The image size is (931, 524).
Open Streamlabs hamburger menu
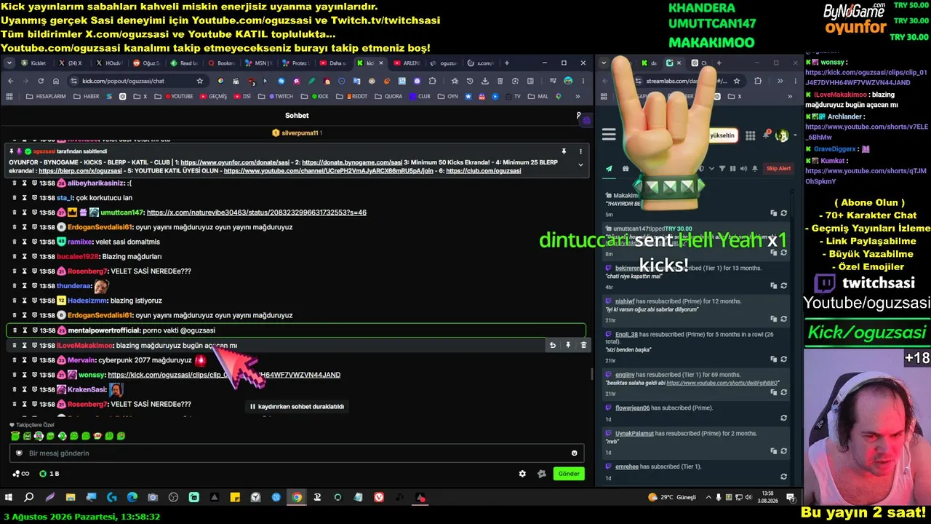609,135
